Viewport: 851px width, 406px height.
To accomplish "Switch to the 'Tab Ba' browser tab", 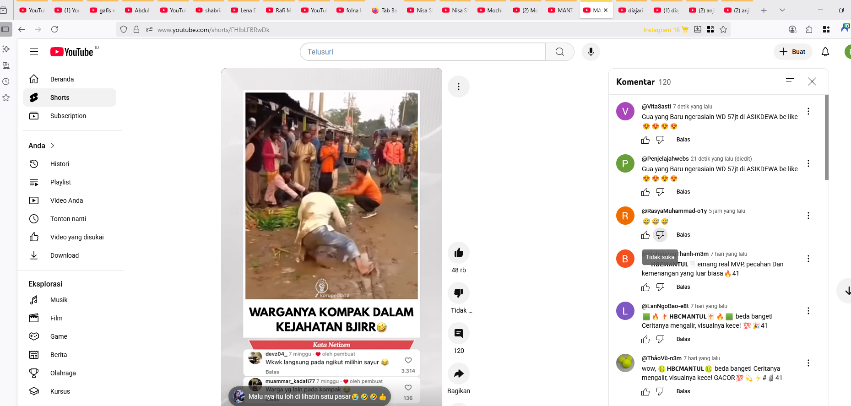I will [384, 10].
